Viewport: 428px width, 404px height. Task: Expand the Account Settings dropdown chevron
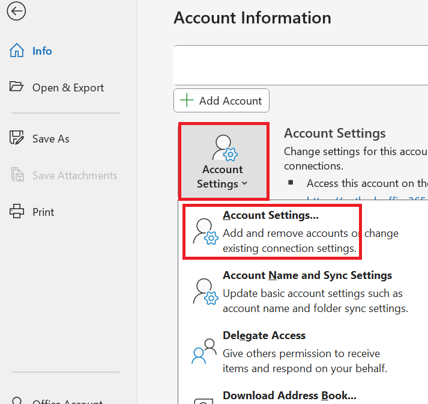(x=244, y=183)
